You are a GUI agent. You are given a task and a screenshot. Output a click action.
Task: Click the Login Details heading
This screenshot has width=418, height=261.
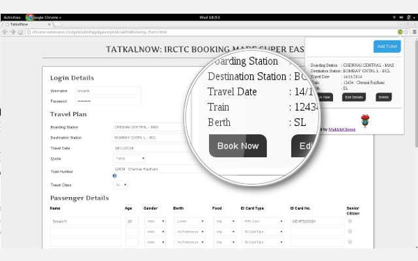point(72,78)
